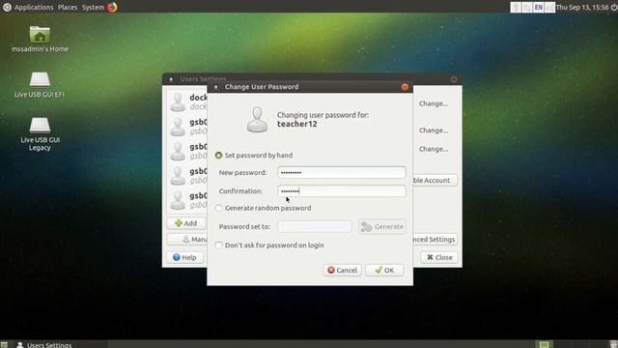Confirm with the OK button
The height and width of the screenshot is (348, 618).
pyautogui.click(x=384, y=271)
